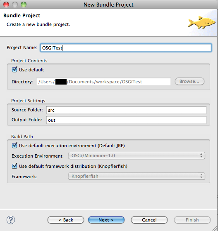
Task: Click into the Source Folder field
Action: (126, 110)
